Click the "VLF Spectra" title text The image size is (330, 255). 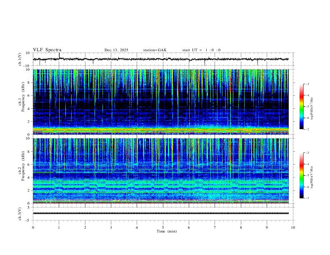point(47,50)
